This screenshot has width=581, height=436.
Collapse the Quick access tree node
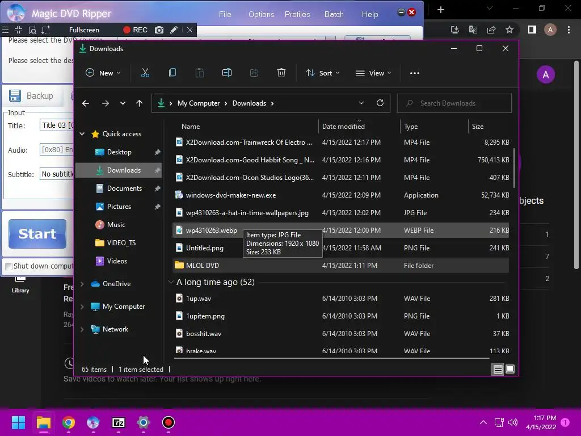pyautogui.click(x=82, y=134)
